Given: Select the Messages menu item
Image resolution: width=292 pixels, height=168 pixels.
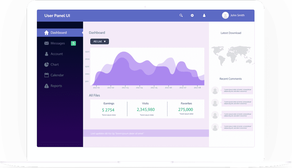Looking at the screenshot, I should pos(57,43).
